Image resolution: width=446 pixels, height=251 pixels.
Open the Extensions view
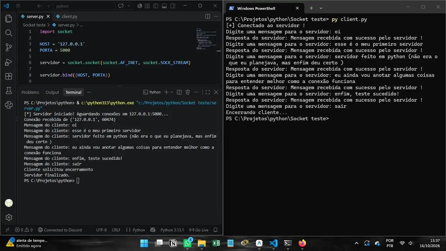pos(9,76)
